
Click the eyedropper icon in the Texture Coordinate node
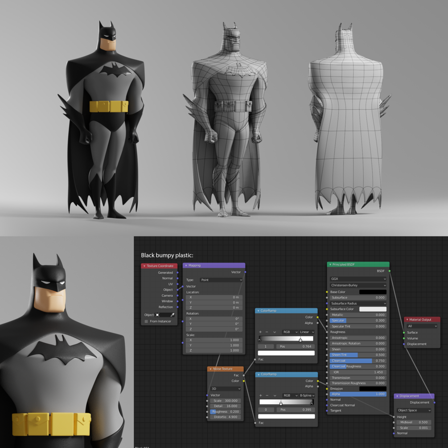172,315
